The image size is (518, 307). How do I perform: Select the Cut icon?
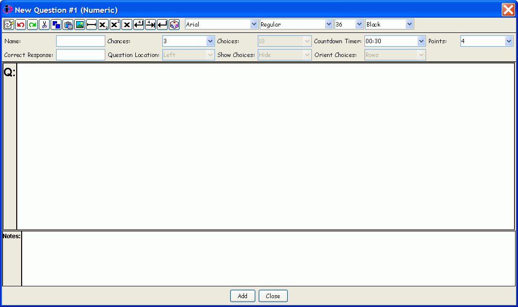[x=44, y=24]
